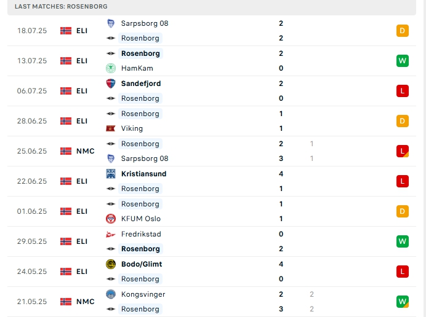The image size is (426, 317).
Task: Click the Viking club crest icon
Action: pyautogui.click(x=111, y=128)
